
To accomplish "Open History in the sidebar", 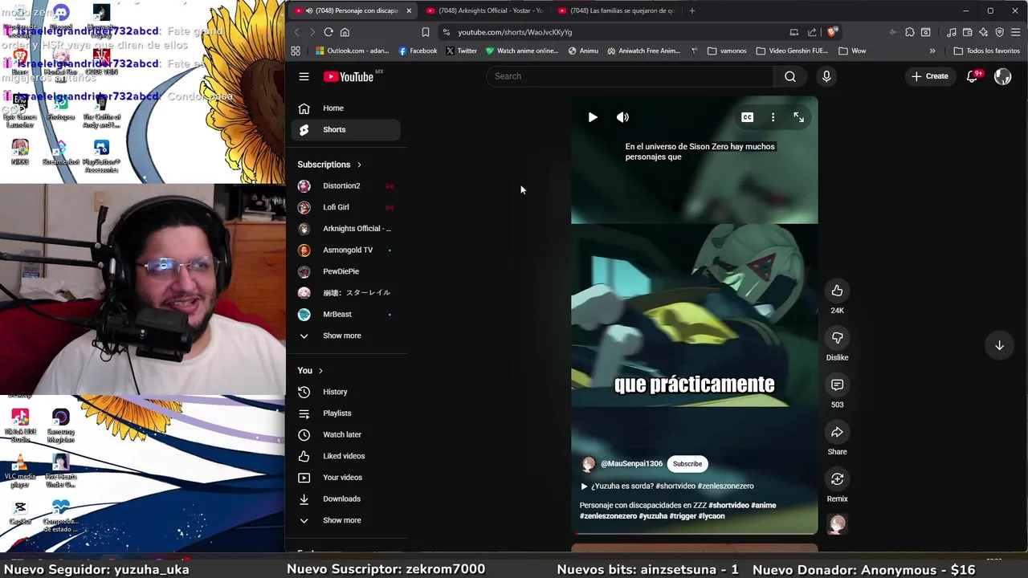I will click(347, 392).
